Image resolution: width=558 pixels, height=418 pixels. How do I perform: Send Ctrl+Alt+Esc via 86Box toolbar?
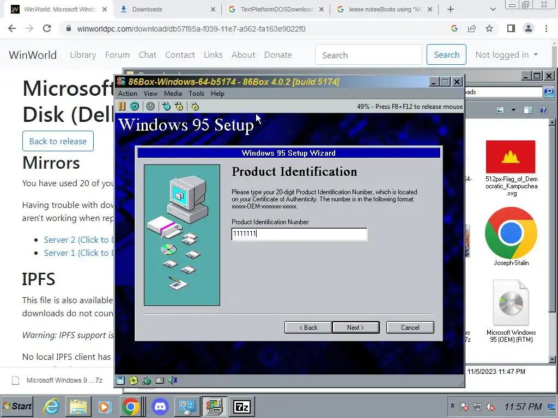179,106
